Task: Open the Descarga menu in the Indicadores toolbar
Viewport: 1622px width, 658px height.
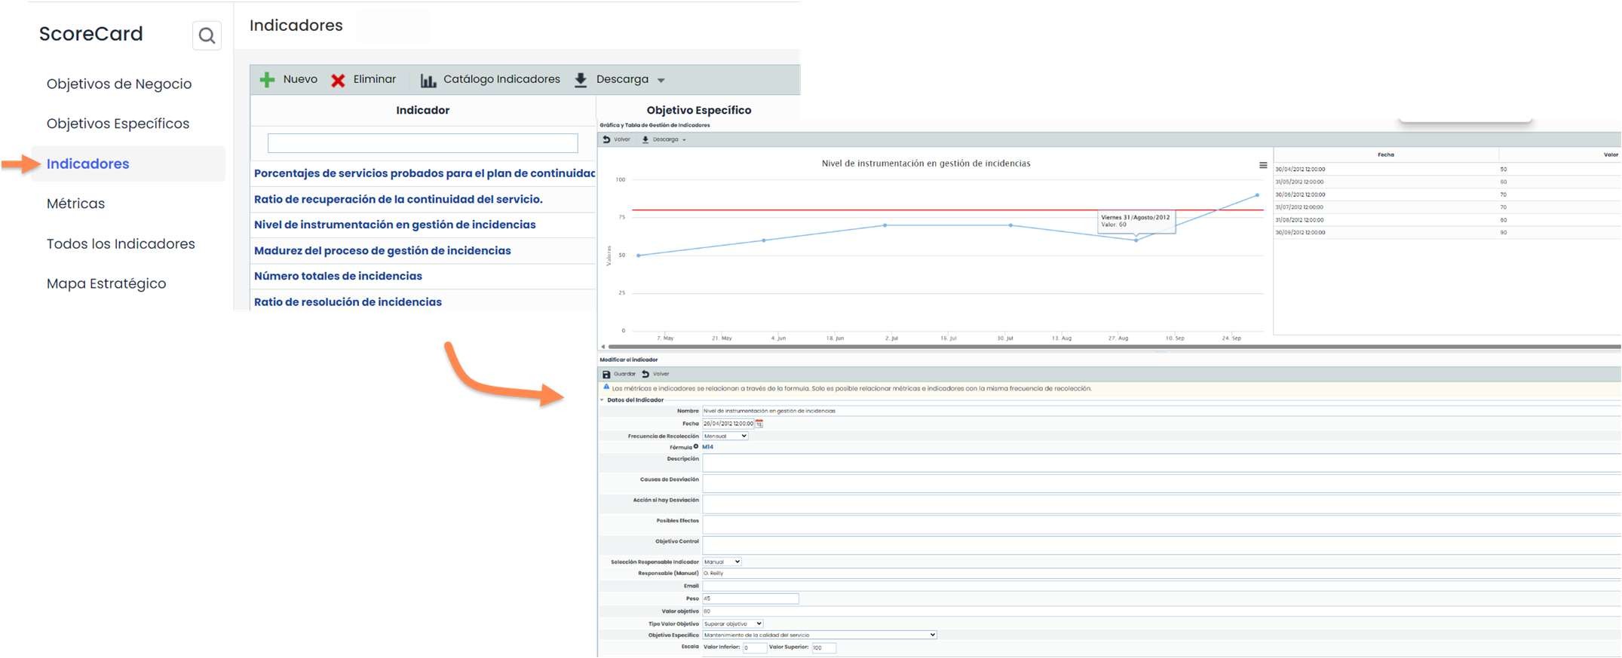Action: coord(621,80)
